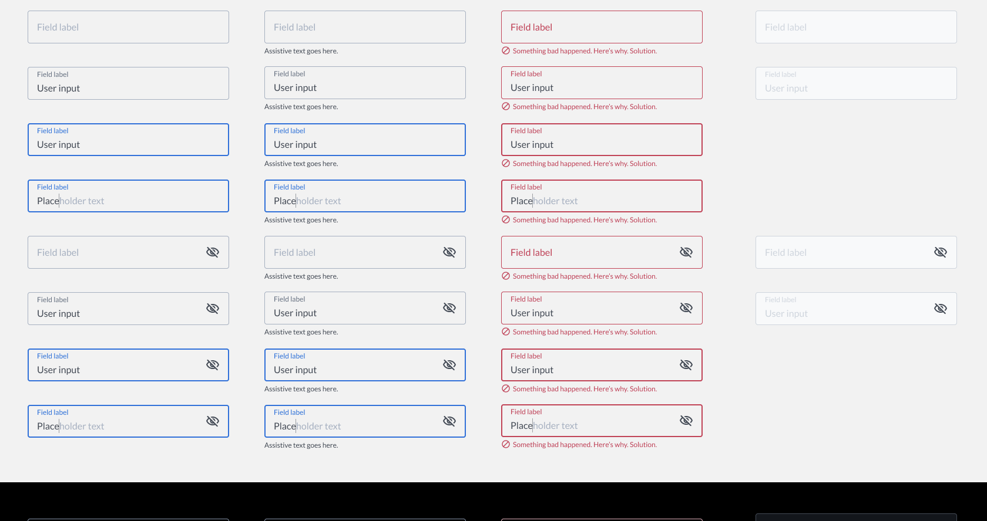The height and width of the screenshot is (521, 987).
Task: Click gray empty Field label input without eye or assistive text
Action: [128, 27]
